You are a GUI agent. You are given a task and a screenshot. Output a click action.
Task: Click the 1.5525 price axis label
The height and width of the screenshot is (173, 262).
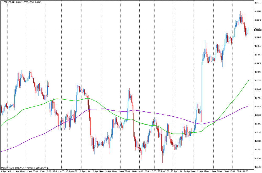click(258, 20)
